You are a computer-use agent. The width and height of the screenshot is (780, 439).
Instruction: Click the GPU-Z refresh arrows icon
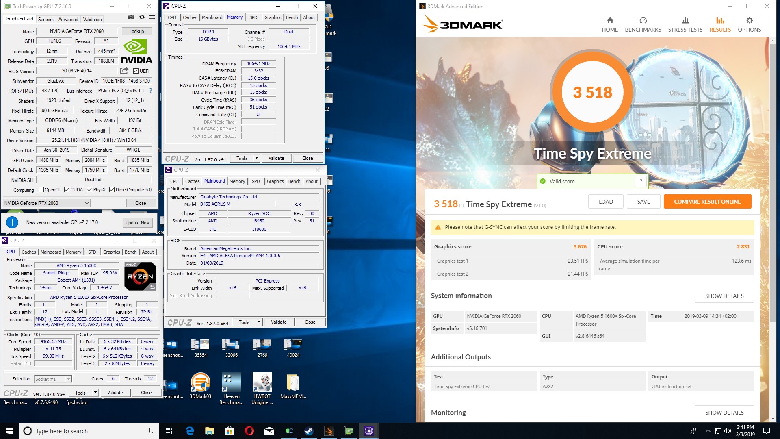(142, 17)
